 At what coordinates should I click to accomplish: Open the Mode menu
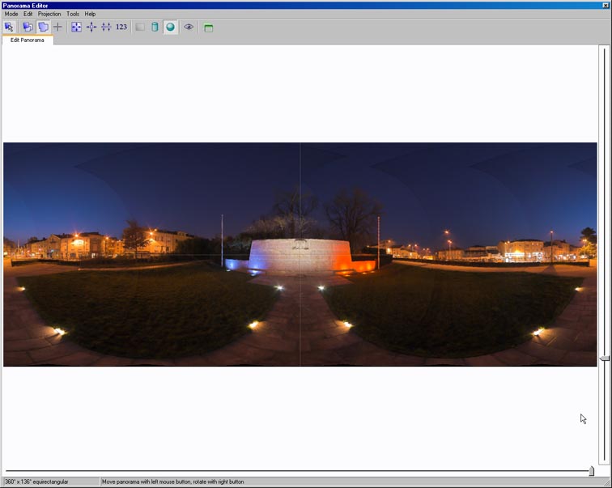(x=11, y=14)
